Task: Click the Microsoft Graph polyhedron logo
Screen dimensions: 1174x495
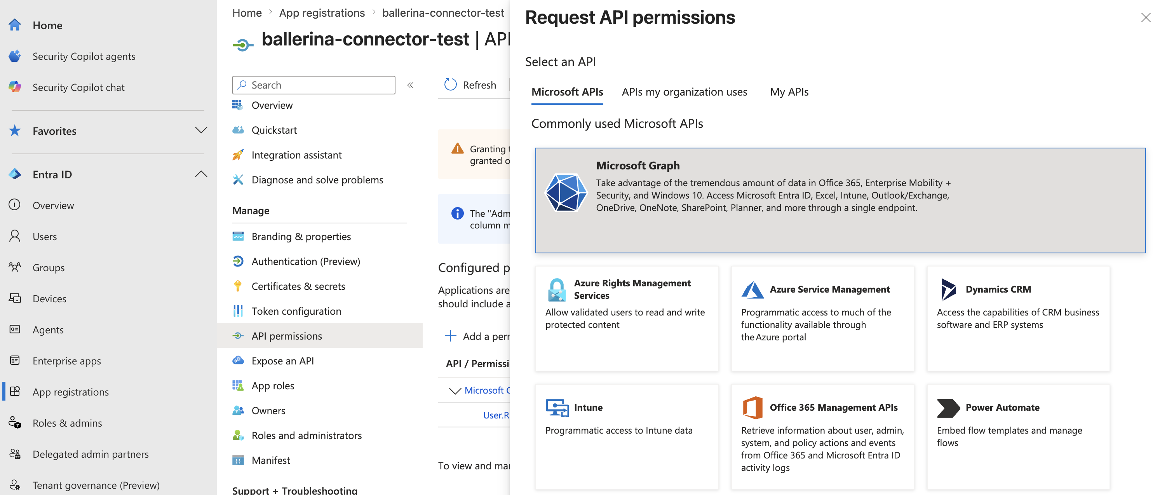Action: point(566,192)
